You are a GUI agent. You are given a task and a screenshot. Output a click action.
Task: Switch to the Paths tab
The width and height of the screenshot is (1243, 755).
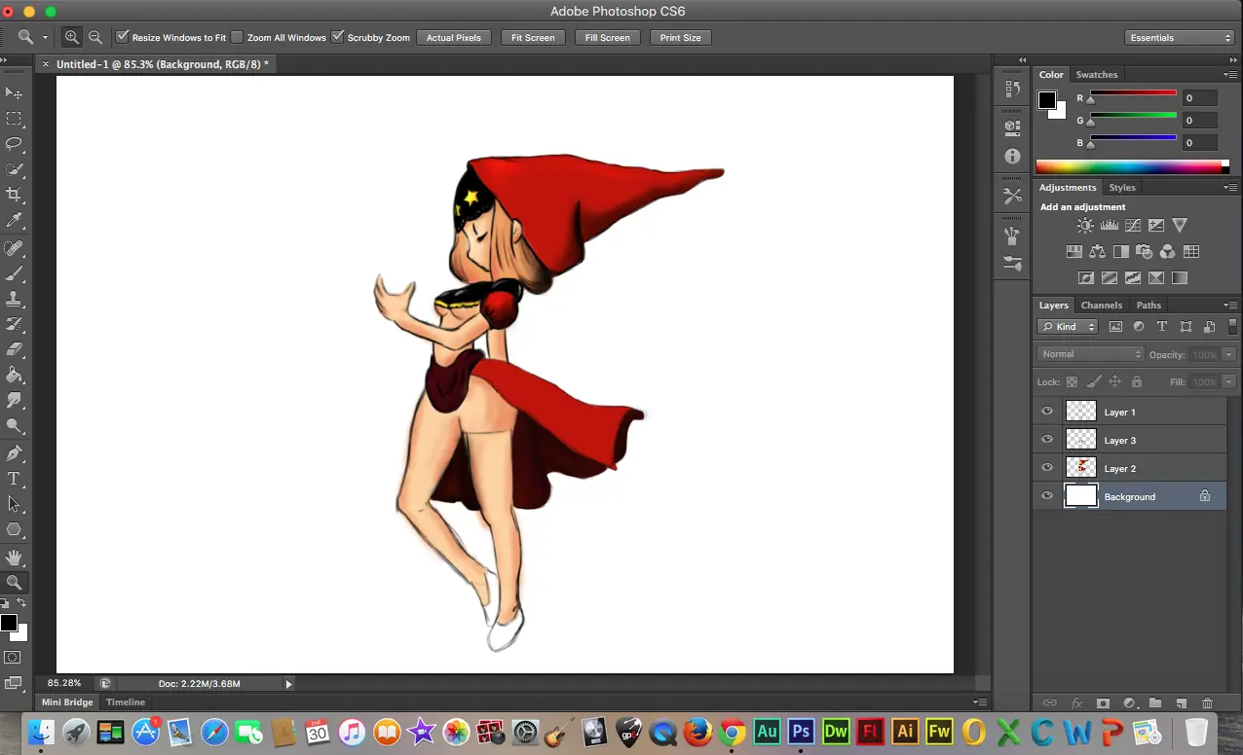point(1149,306)
